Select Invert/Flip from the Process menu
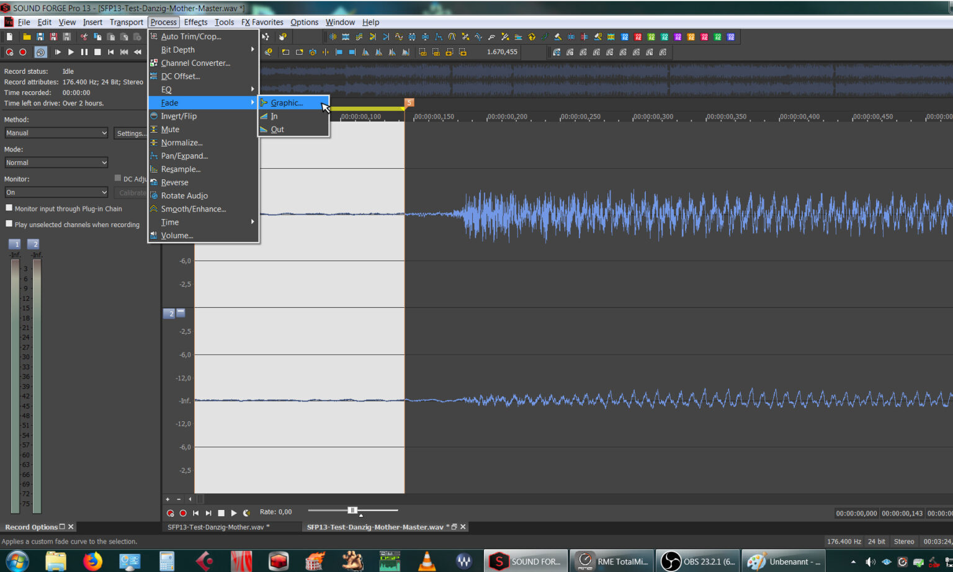Image resolution: width=953 pixels, height=572 pixels. (203, 116)
